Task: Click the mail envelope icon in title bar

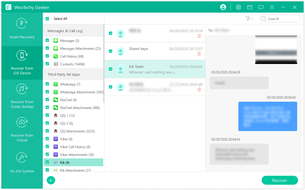Action: coord(250,7)
